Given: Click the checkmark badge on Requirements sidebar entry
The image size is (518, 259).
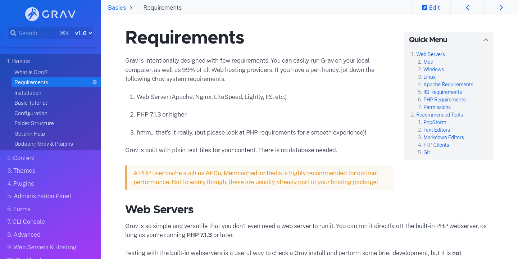Looking at the screenshot, I should click(95, 82).
